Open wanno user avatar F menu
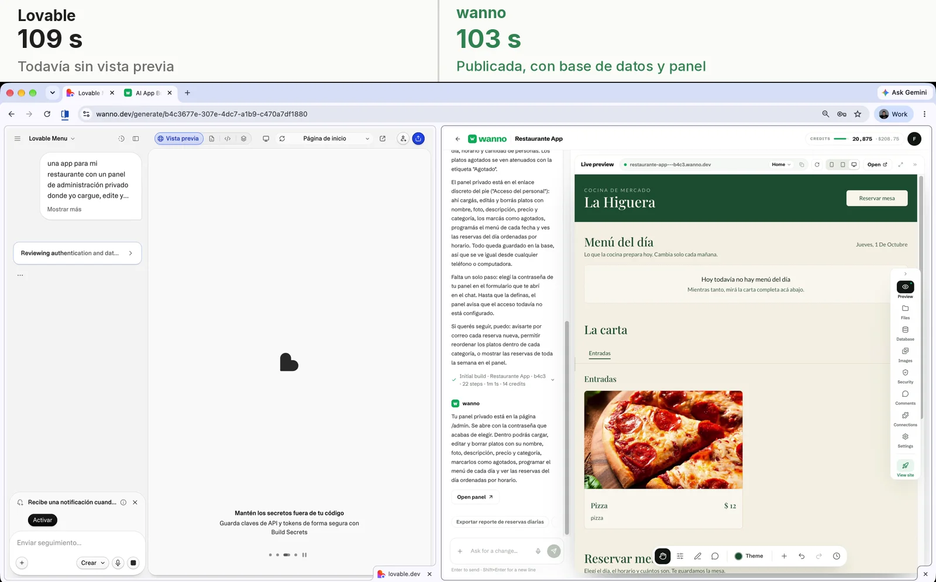Screen dimensions: 936x582 (914, 138)
